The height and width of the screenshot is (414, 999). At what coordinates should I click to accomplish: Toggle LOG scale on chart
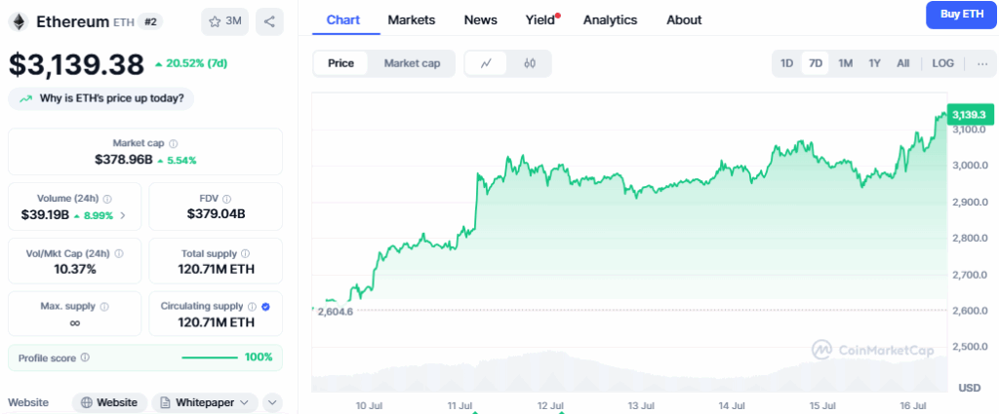[942, 63]
